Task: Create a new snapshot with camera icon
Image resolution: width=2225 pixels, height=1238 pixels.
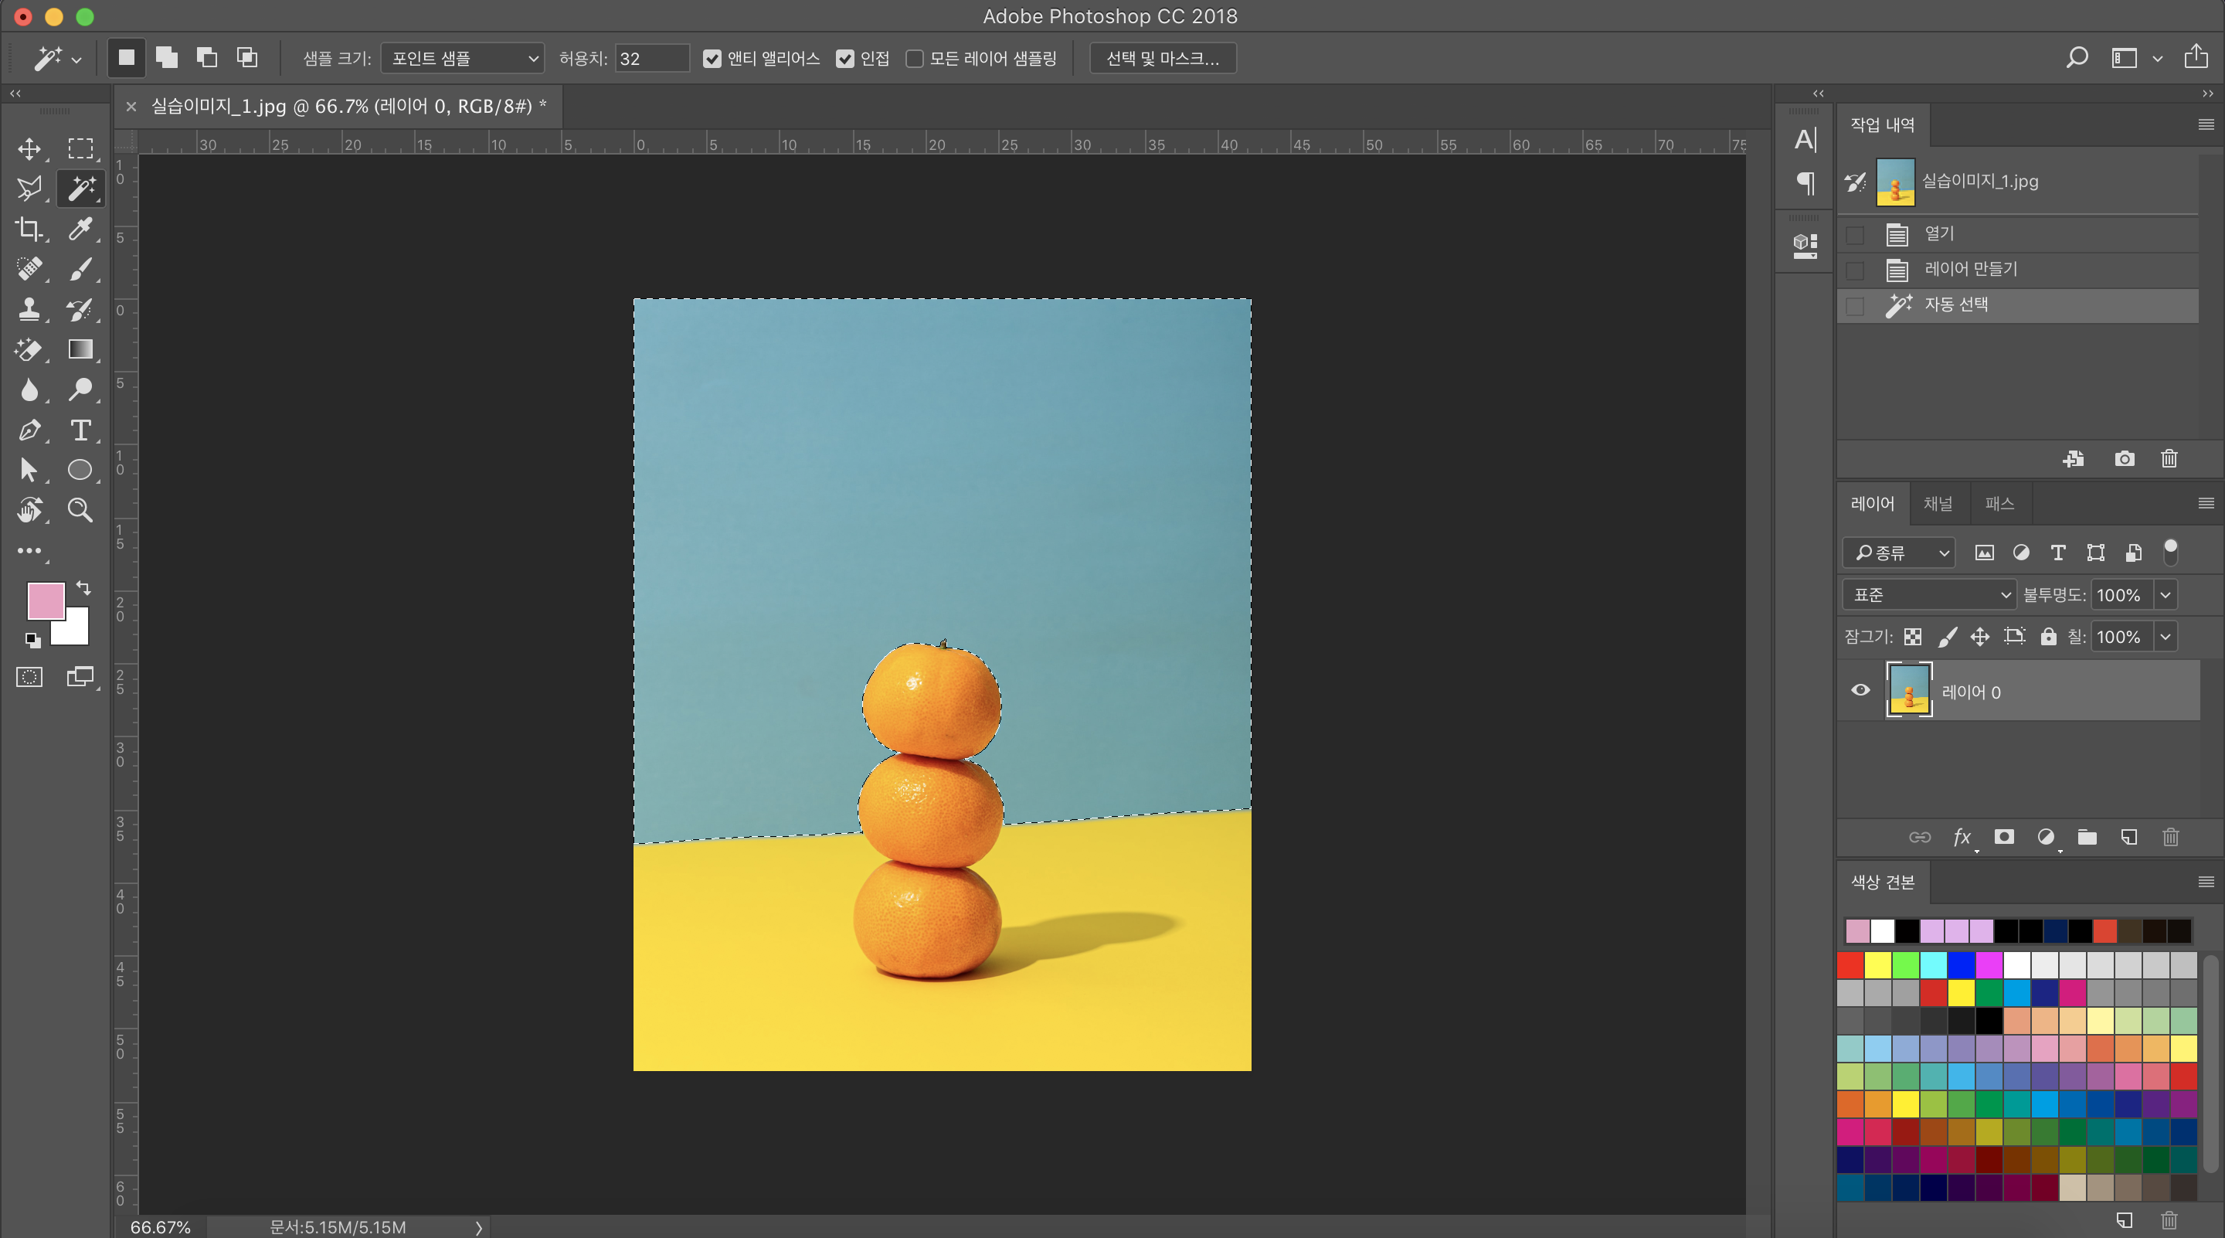Action: pos(2124,459)
